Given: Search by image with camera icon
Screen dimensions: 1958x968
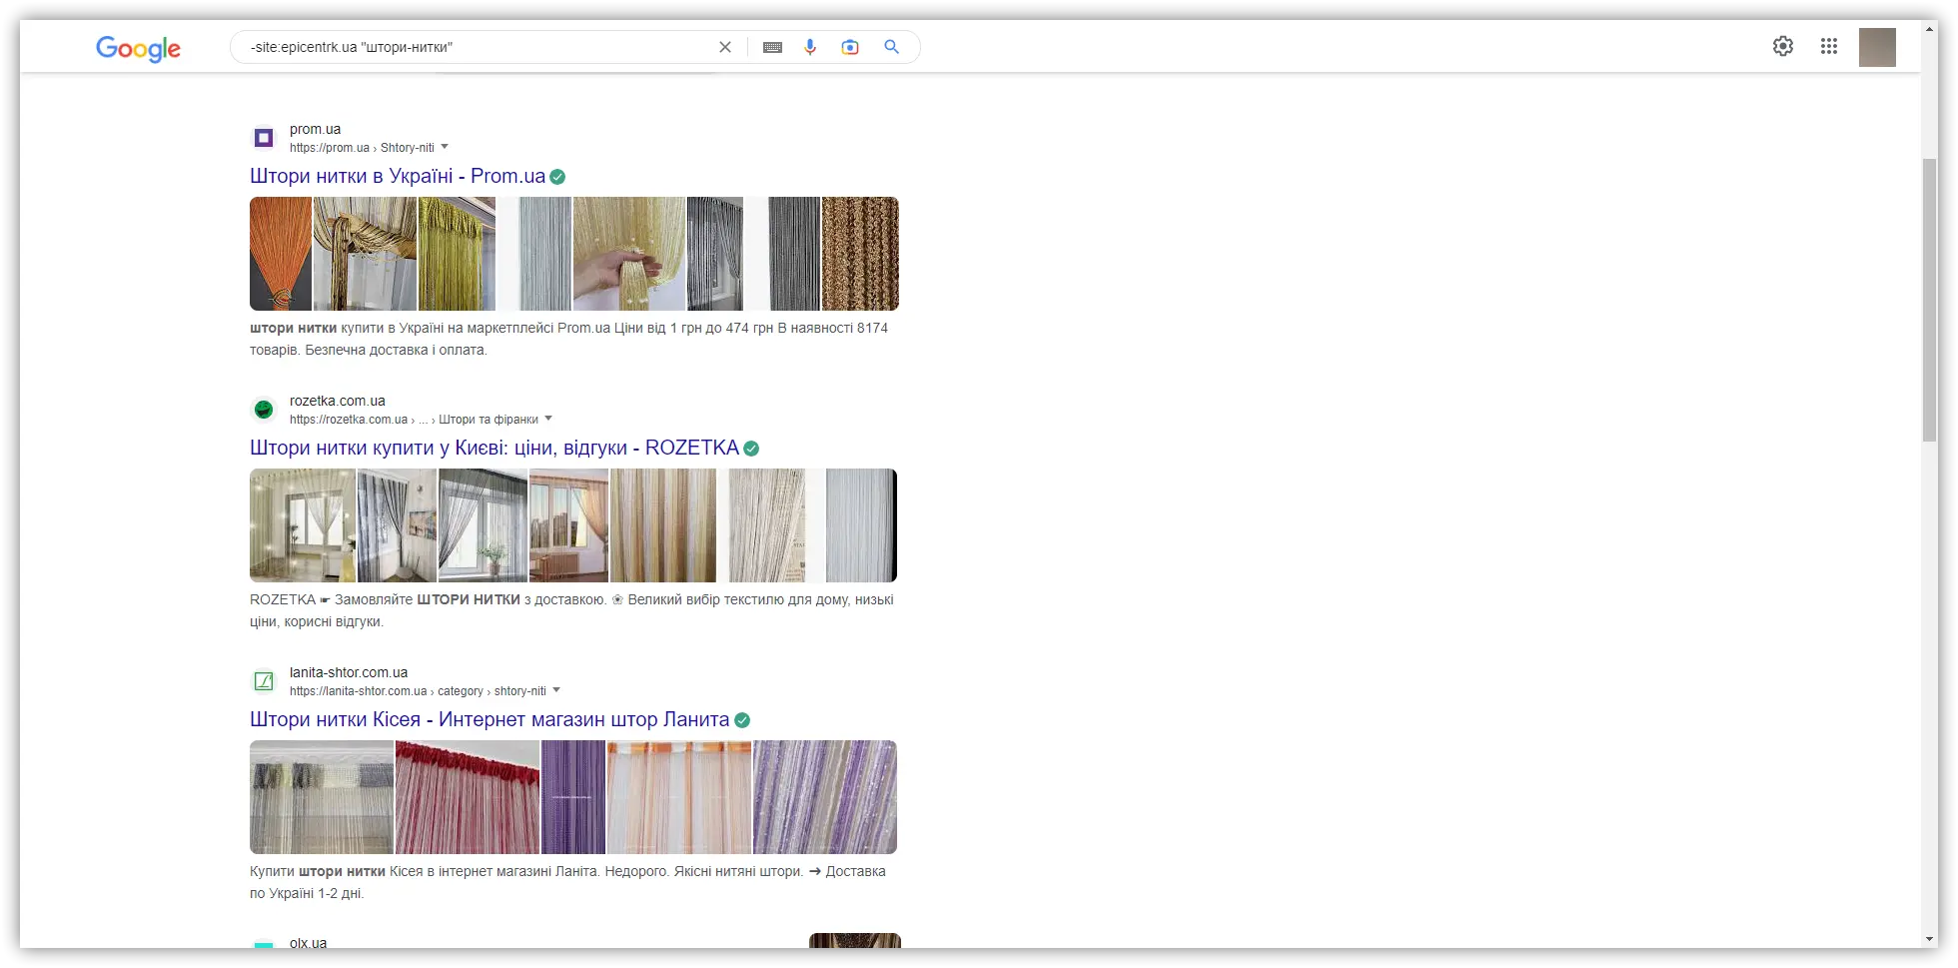Looking at the screenshot, I should [850, 47].
